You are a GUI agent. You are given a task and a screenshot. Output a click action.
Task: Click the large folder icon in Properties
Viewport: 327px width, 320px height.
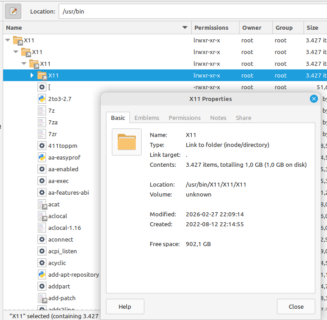[126, 142]
